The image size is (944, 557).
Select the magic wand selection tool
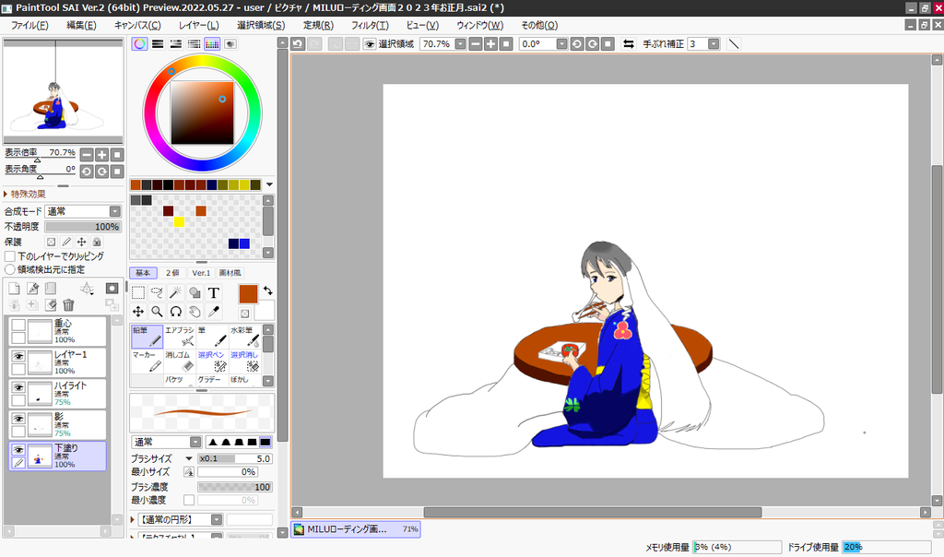(175, 292)
